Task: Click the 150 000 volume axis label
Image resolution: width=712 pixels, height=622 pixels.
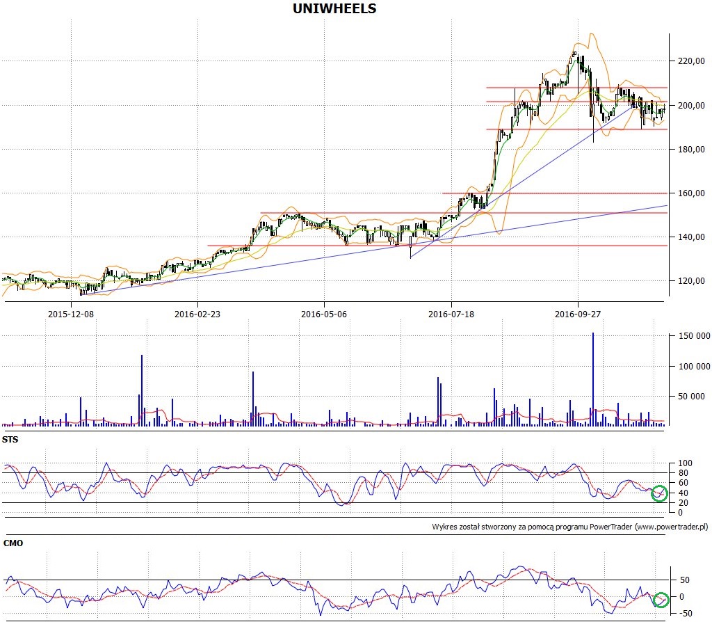Action: tap(694, 336)
